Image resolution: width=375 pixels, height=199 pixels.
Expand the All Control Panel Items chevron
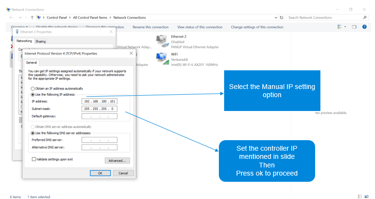point(110,17)
